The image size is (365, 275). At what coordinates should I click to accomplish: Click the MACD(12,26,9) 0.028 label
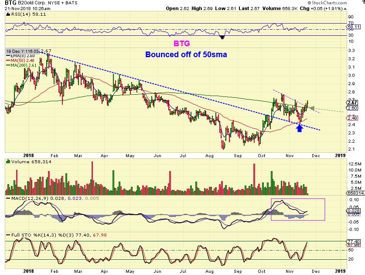[38, 198]
